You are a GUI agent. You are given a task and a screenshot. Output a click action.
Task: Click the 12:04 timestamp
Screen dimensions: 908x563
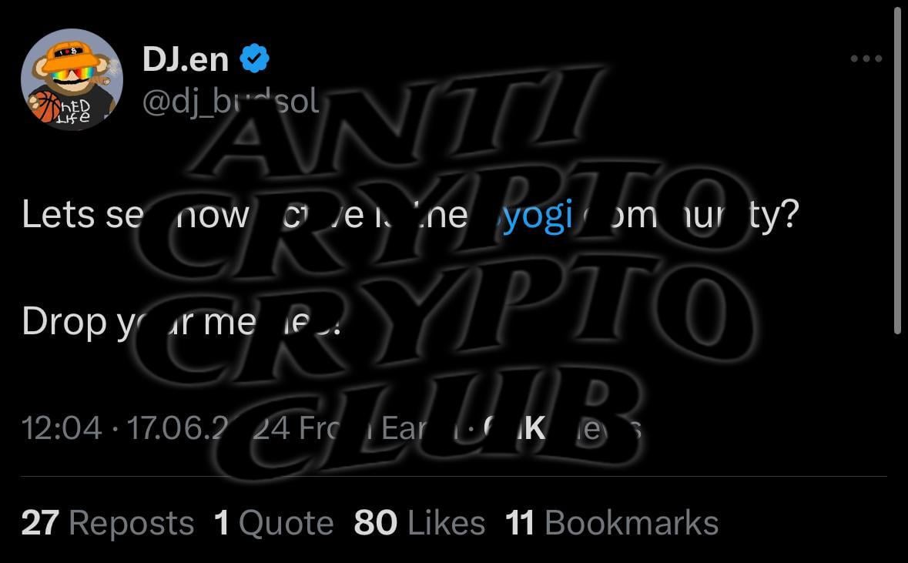pos(62,429)
